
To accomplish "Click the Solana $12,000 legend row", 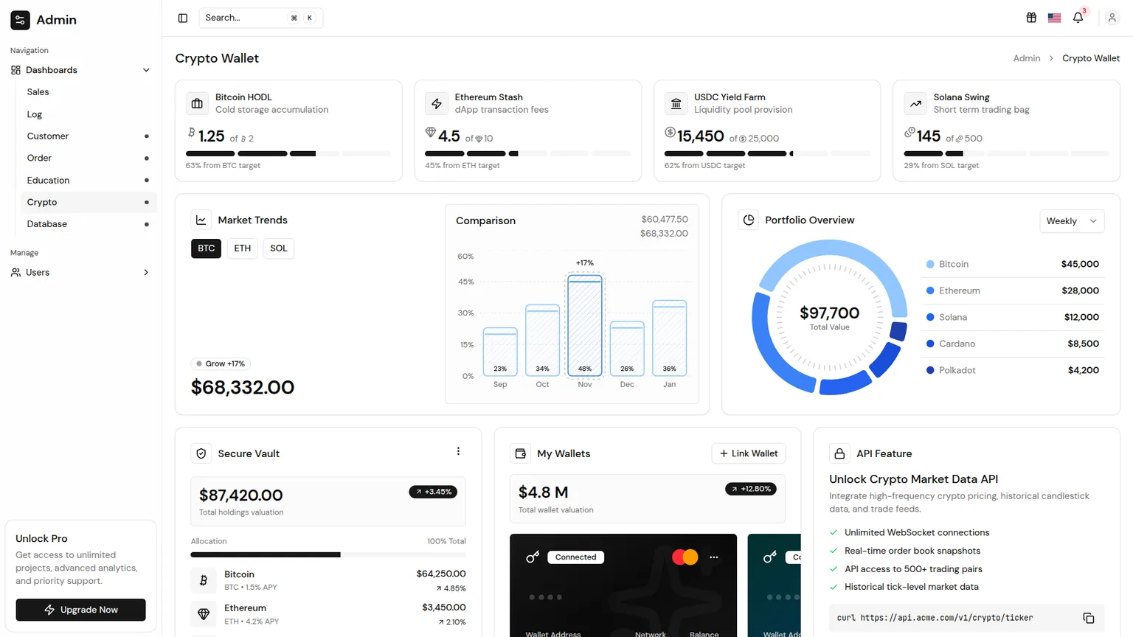I will point(1013,317).
